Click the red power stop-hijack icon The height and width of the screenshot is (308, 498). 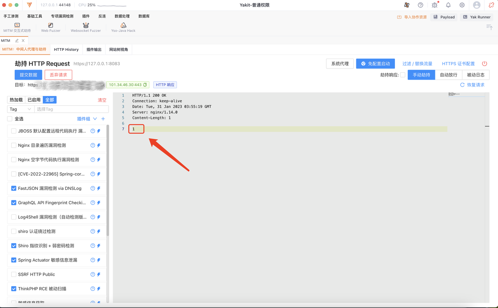tap(484, 64)
